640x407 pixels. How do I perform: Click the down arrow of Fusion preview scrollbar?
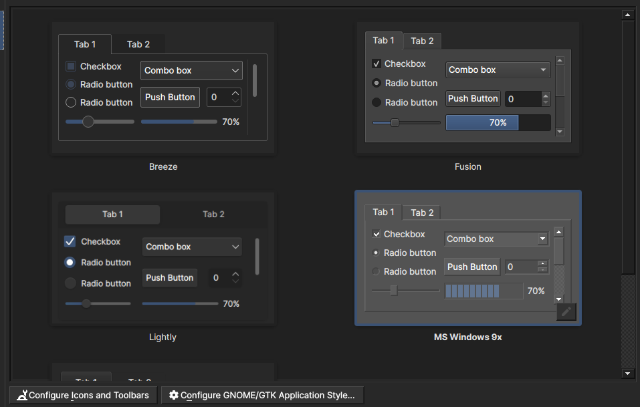click(560, 132)
